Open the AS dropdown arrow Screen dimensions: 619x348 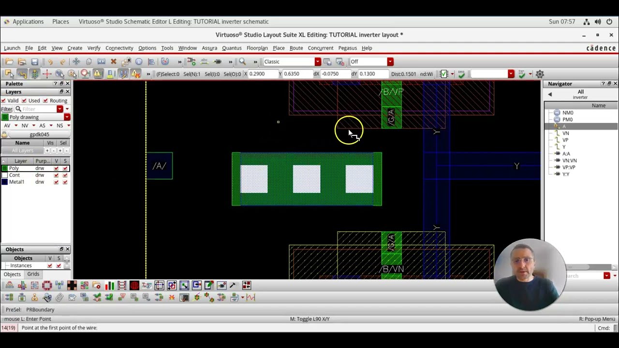(51, 126)
